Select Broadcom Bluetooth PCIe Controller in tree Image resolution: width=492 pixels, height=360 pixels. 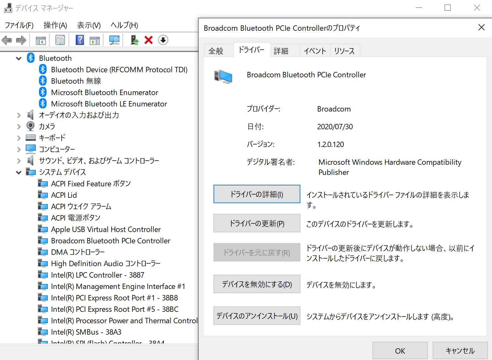point(111,241)
